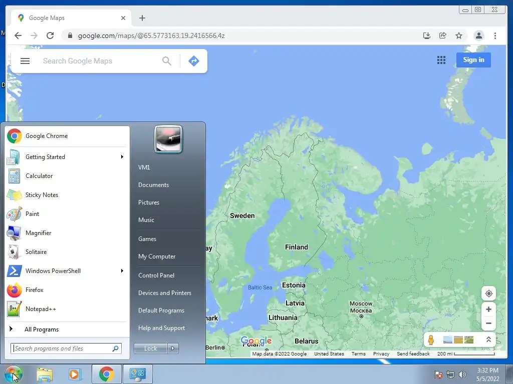Select the Google Maps tab
Viewport: 513px width, 384px height.
[x=71, y=18]
